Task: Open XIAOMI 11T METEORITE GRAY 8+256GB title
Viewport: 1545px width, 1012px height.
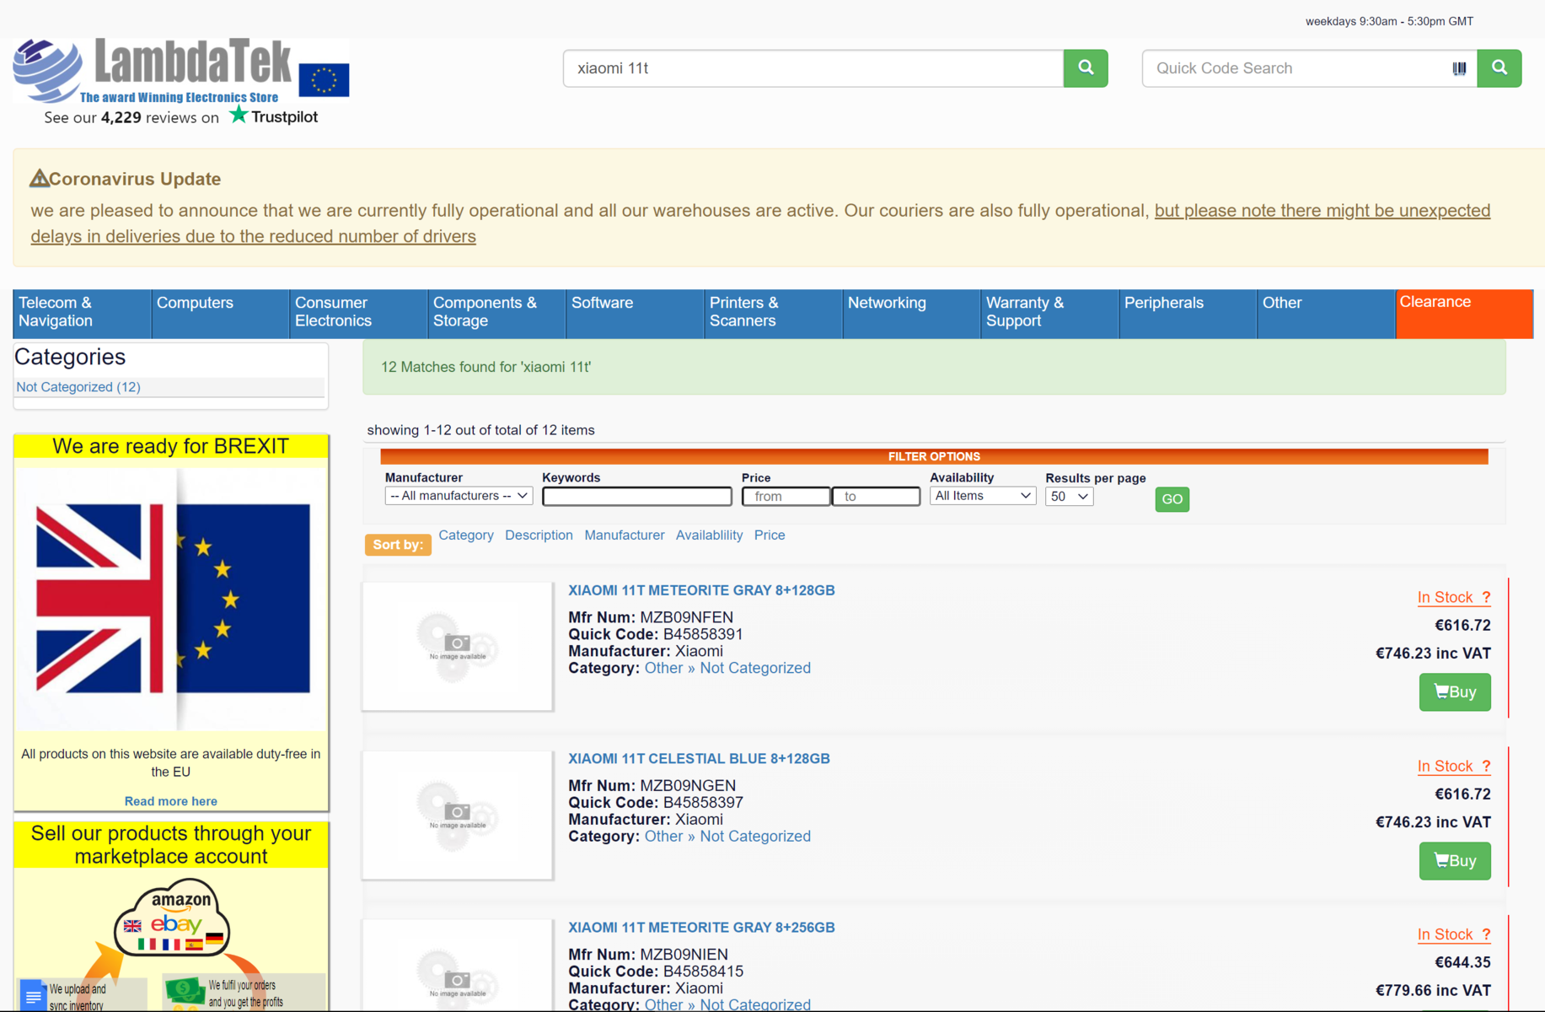Action: point(701,928)
